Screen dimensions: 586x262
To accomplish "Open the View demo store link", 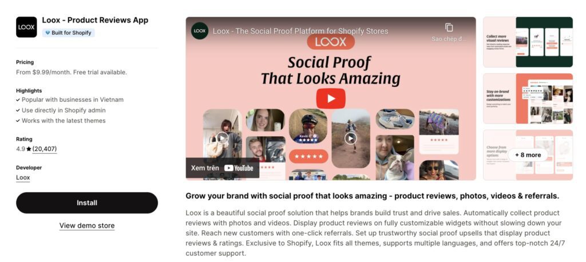I will point(87,226).
